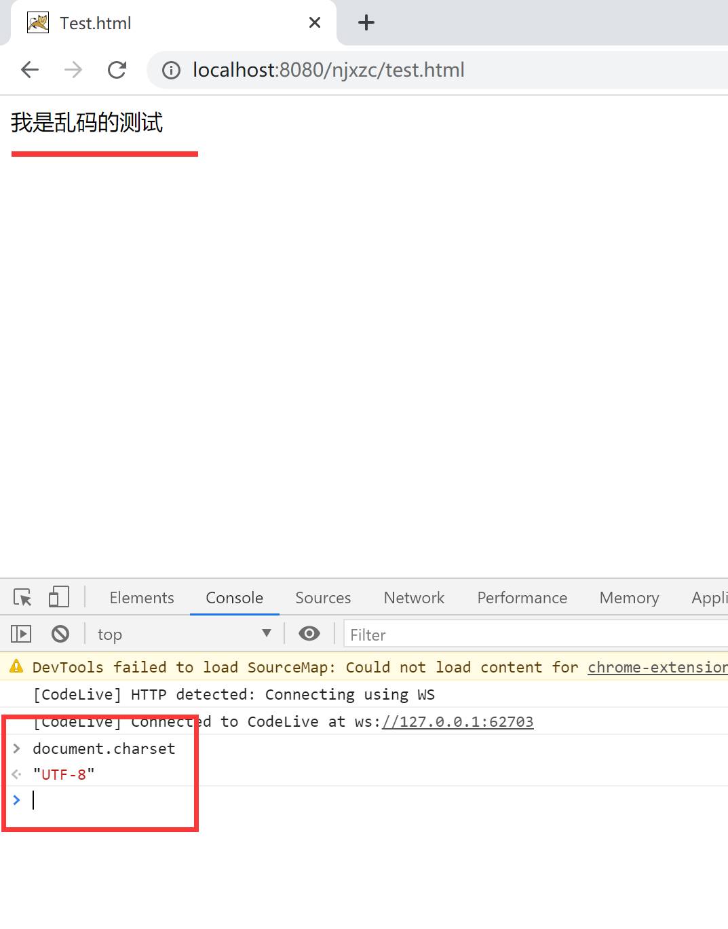Click the "UTF-8" result value
This screenshot has width=728, height=929.
[64, 774]
